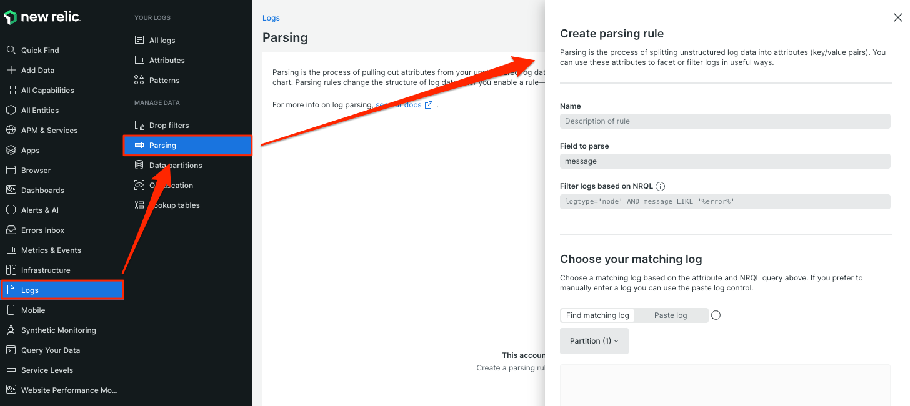
Task: Open the Dashboards icon in sidebar
Action: point(11,190)
